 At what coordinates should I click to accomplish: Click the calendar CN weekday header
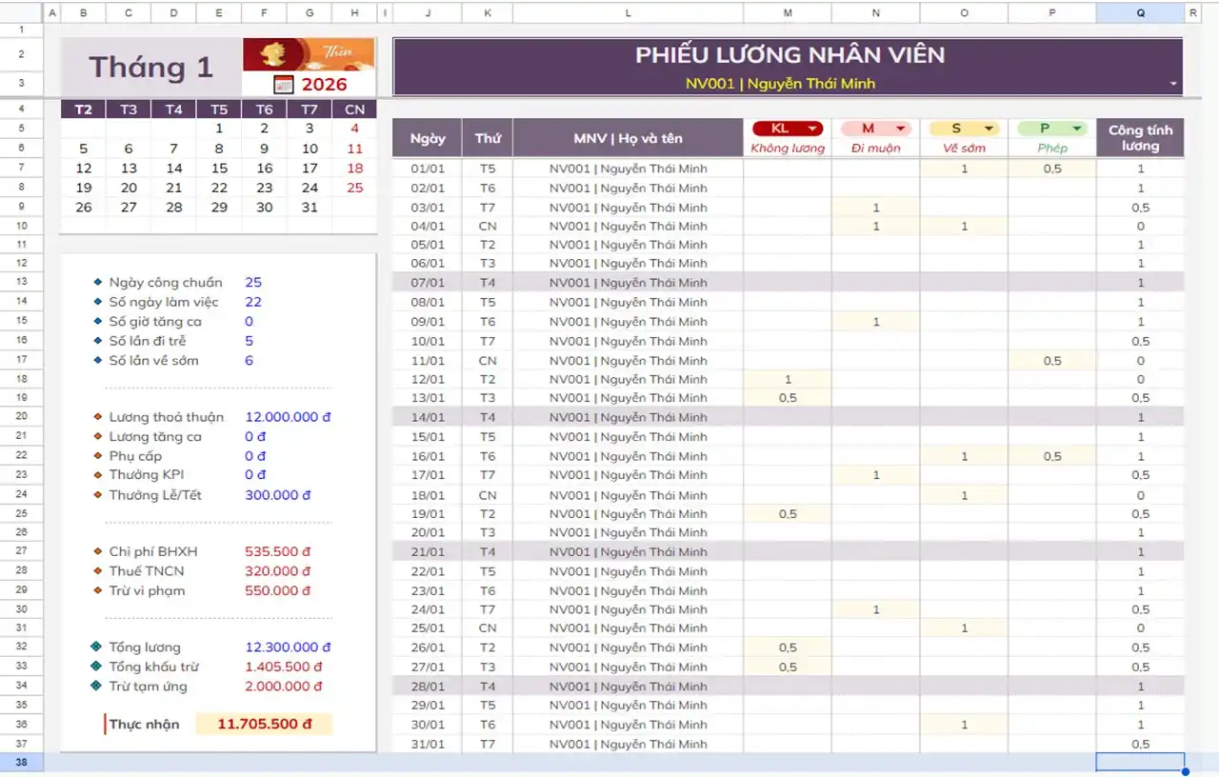(x=355, y=110)
